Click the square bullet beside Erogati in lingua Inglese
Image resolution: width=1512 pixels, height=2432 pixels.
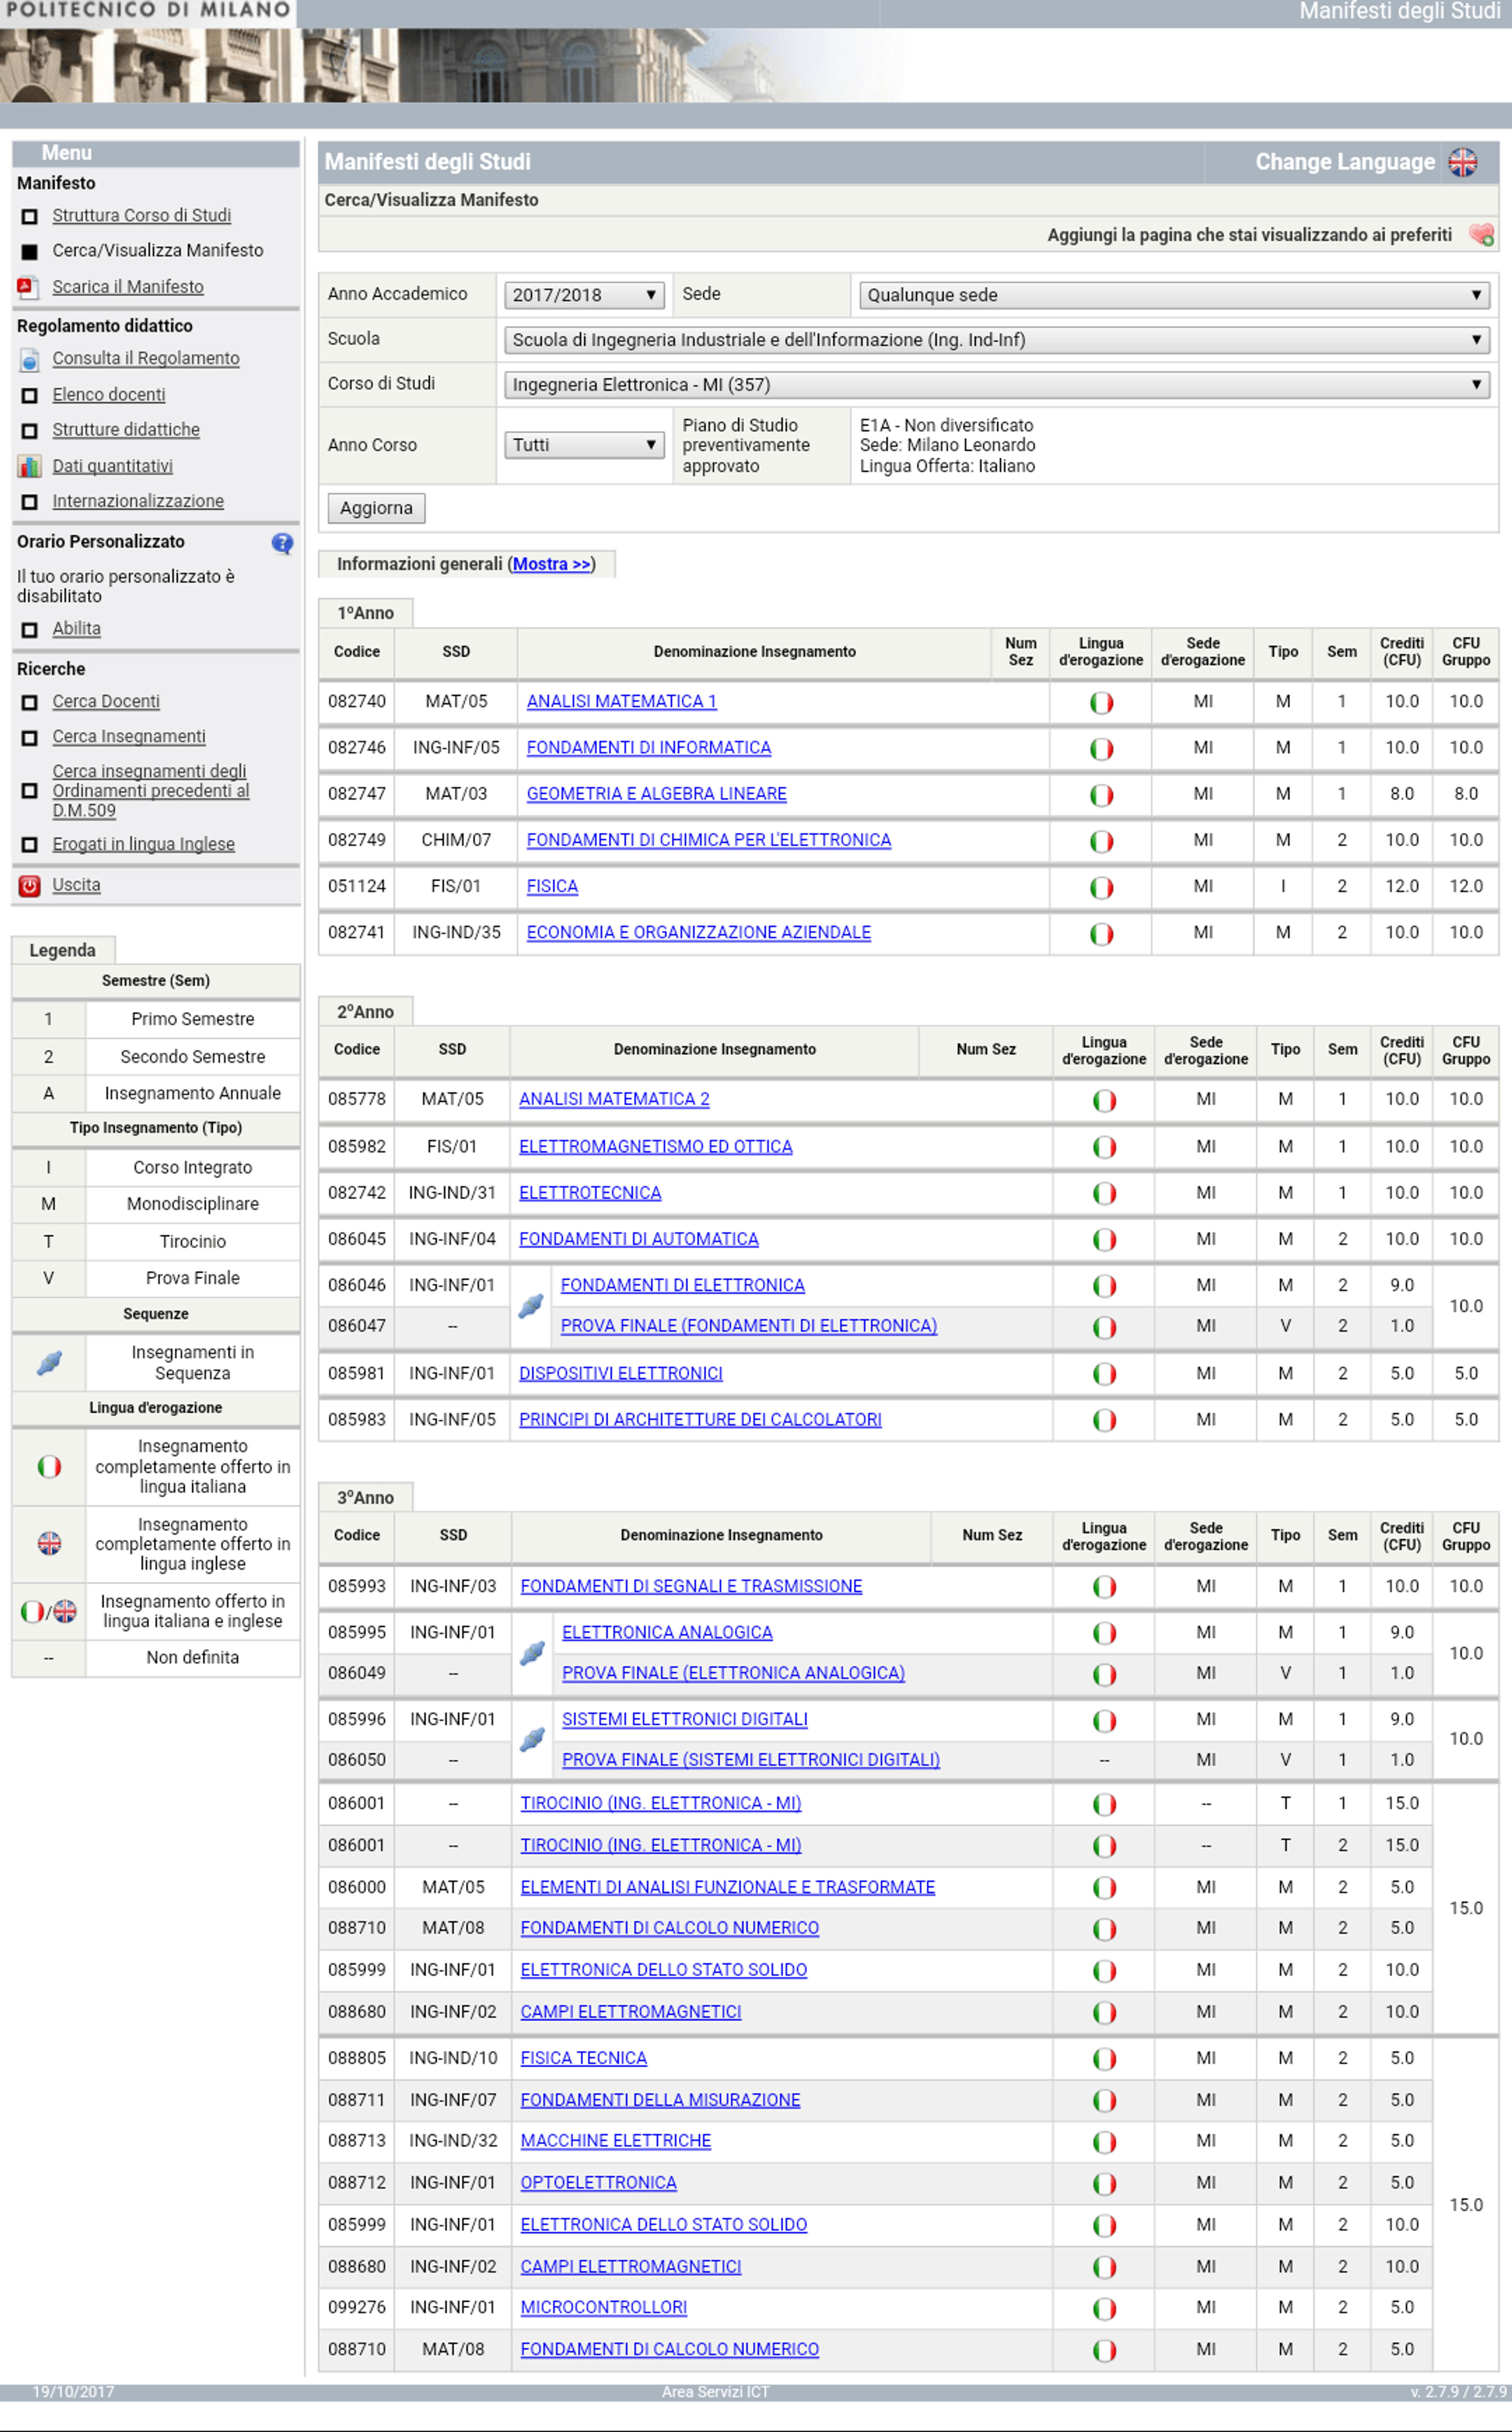pyautogui.click(x=29, y=845)
